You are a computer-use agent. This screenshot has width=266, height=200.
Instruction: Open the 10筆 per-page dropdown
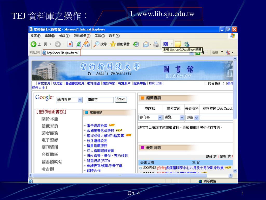point(196,118)
